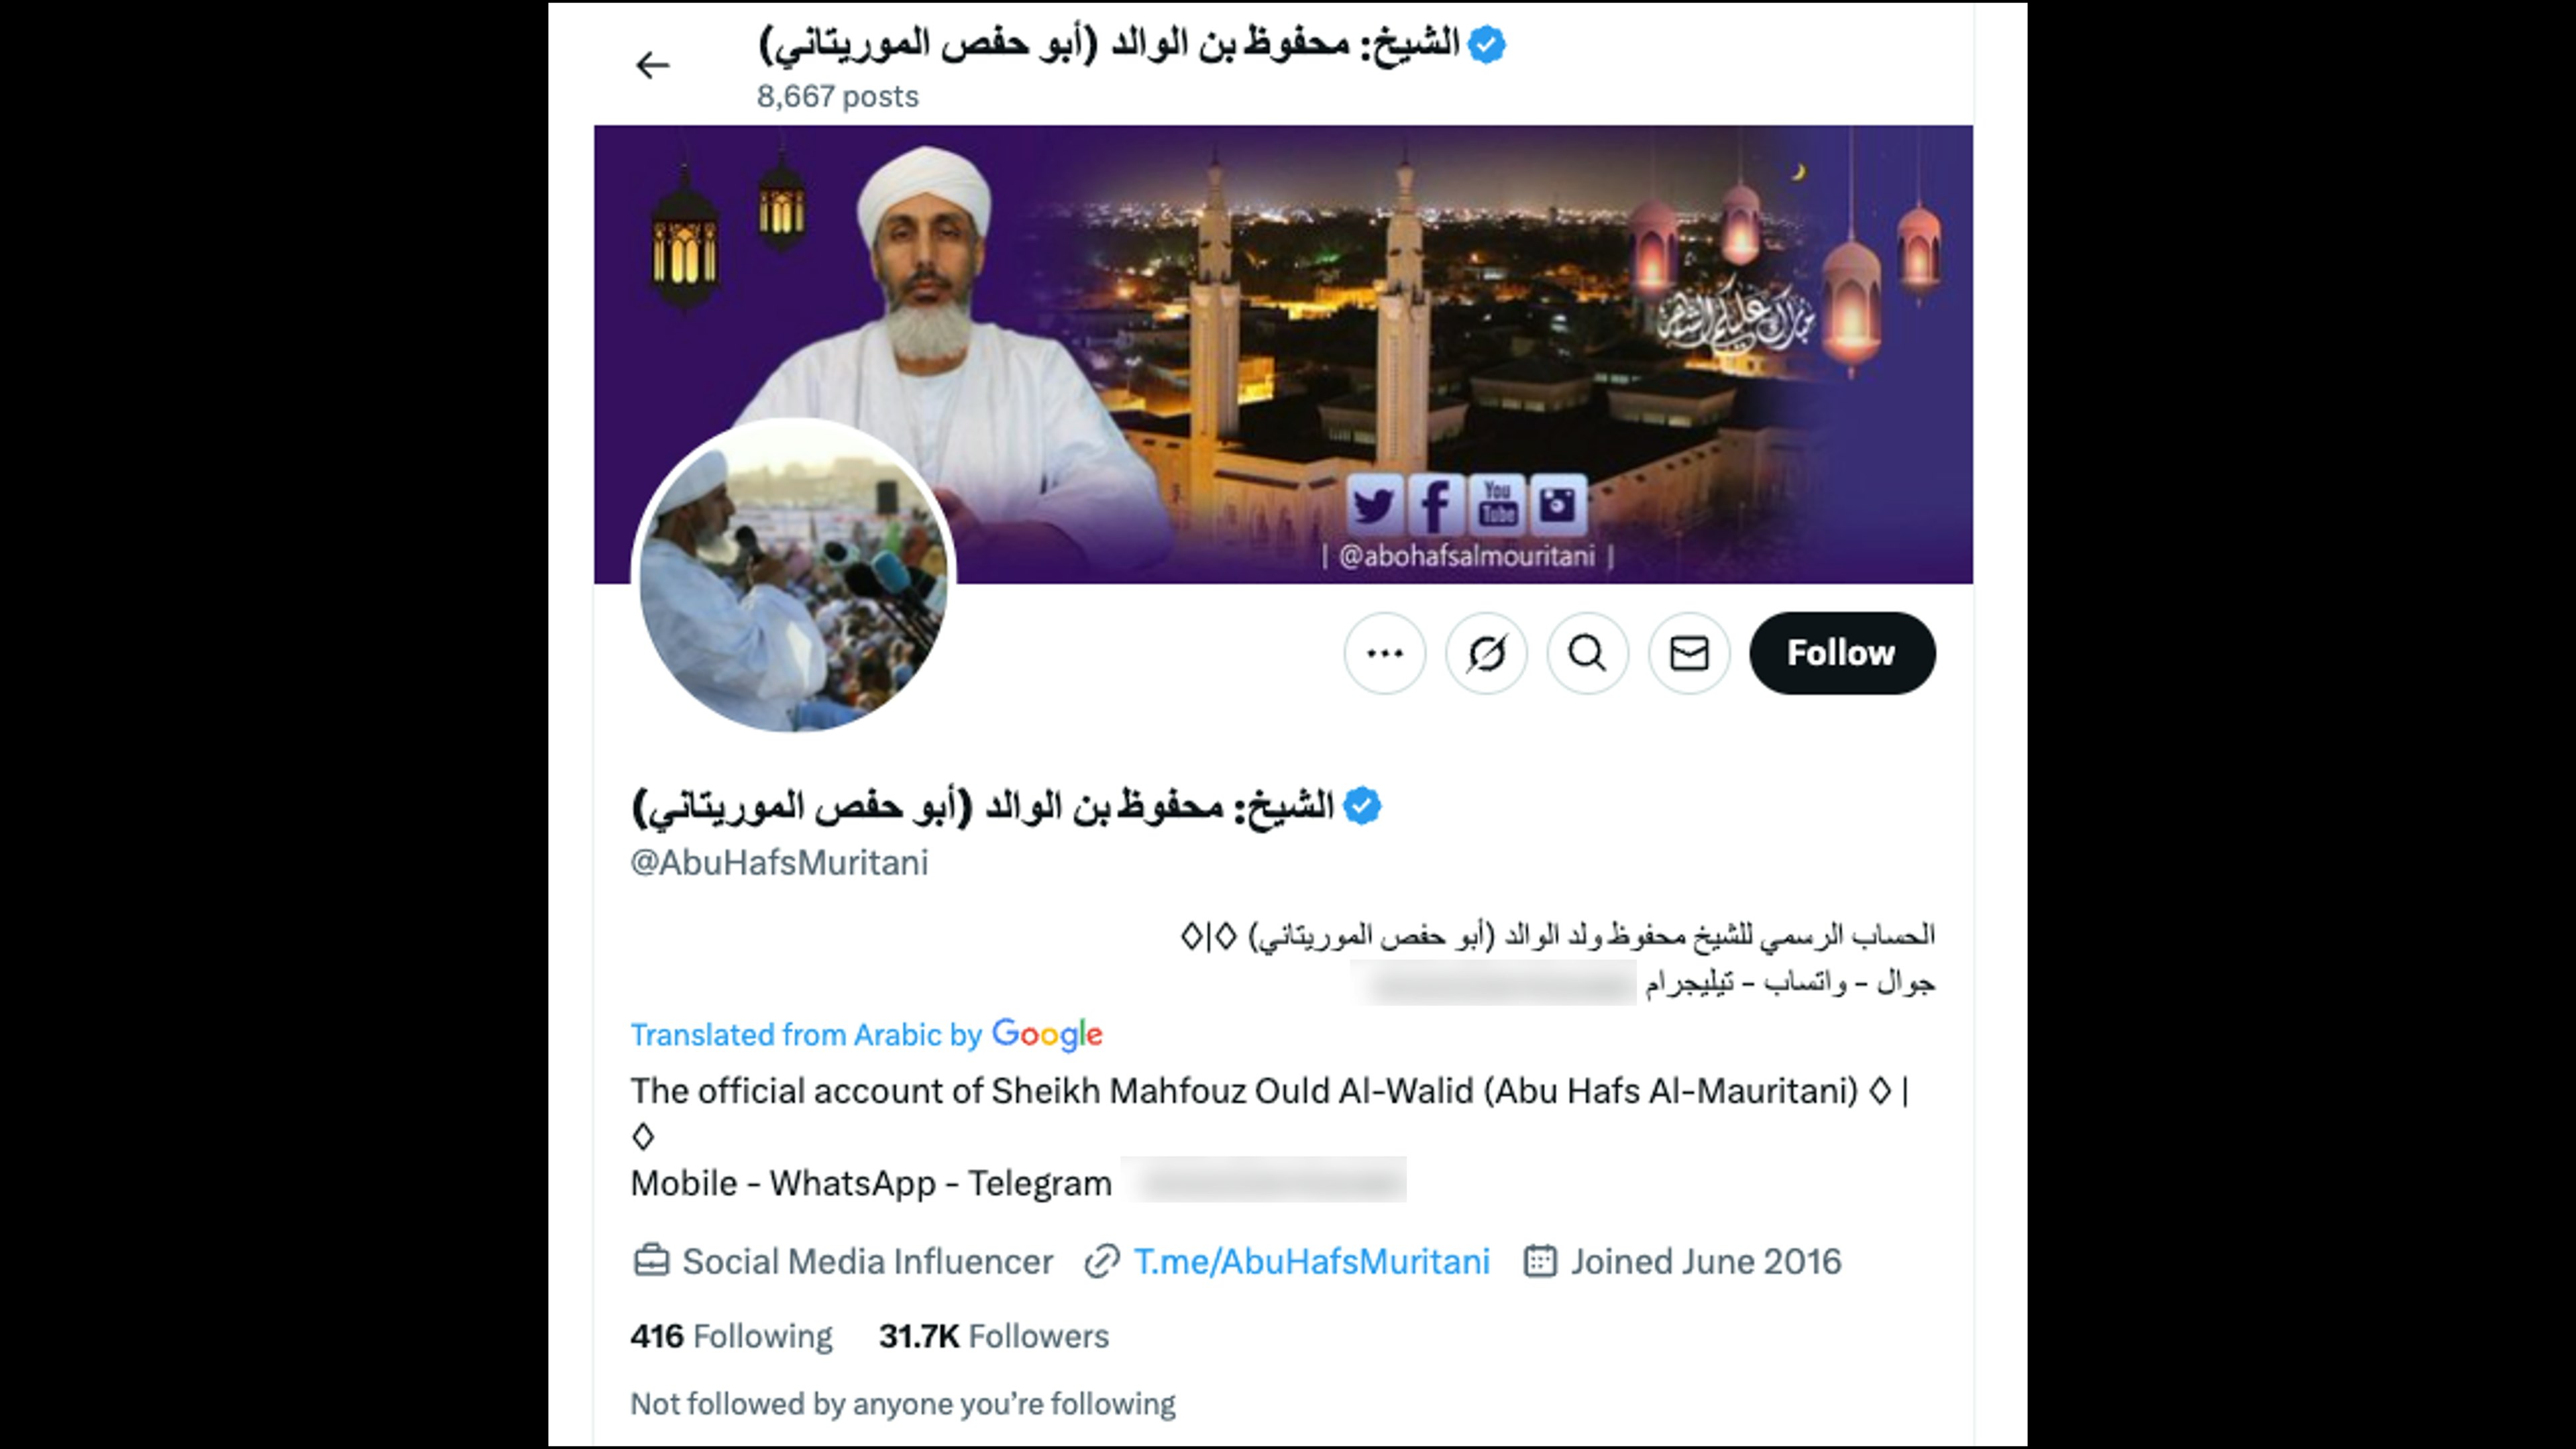Open the purple mosque header banner
The width and height of the screenshot is (2576, 1449).
pyautogui.click(x=1283, y=354)
